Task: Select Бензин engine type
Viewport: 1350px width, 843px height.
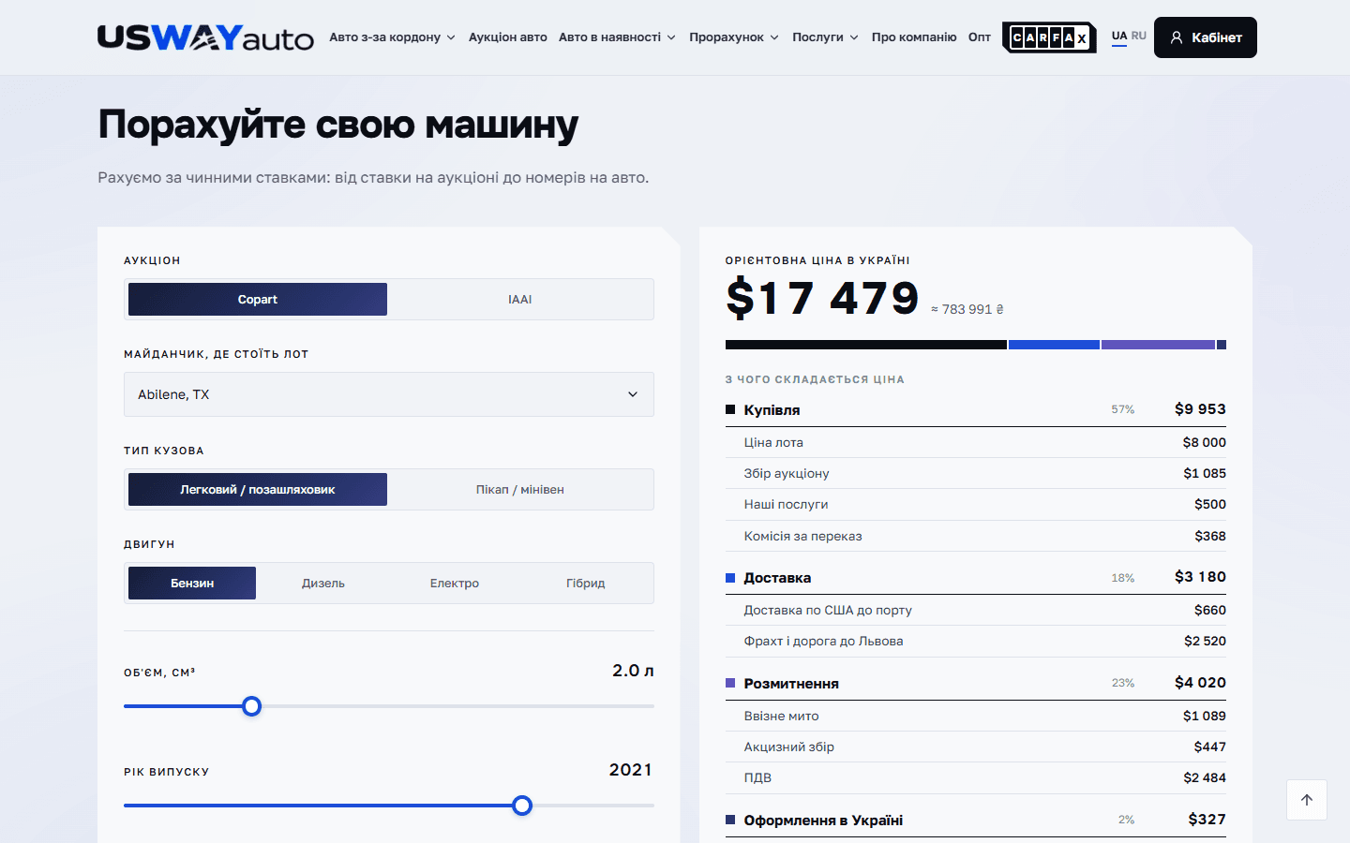Action: 192,584
